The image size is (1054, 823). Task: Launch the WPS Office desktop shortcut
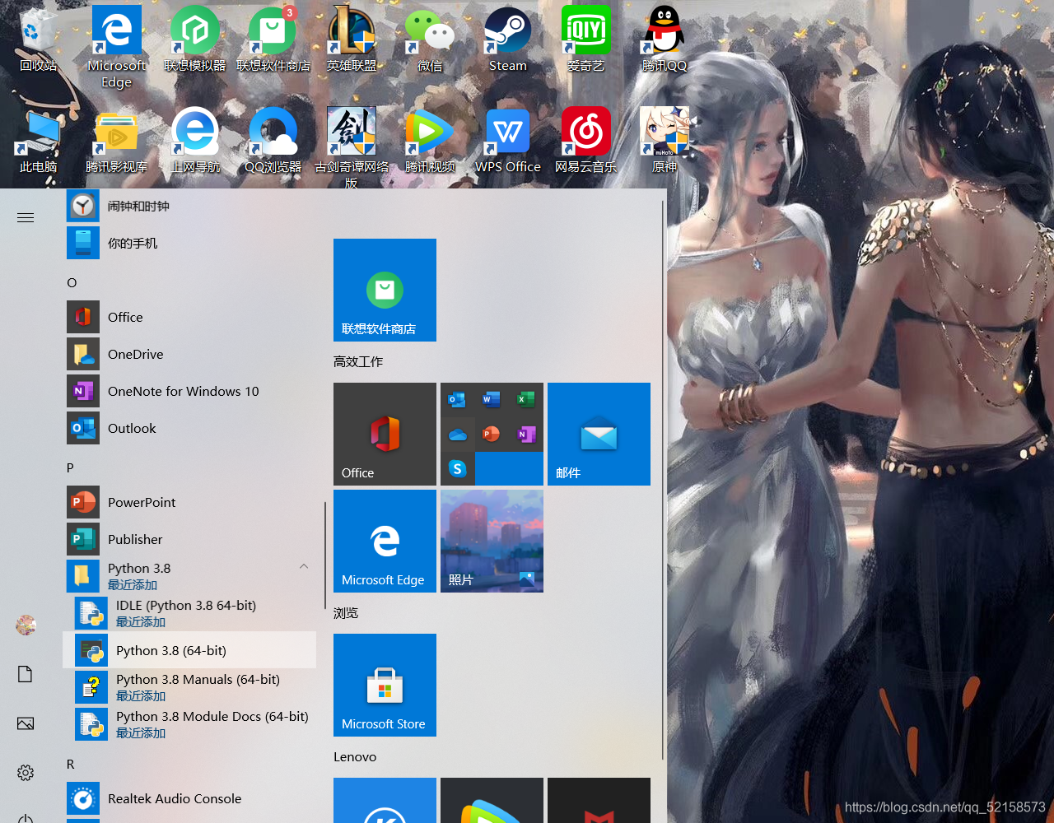pos(508,142)
